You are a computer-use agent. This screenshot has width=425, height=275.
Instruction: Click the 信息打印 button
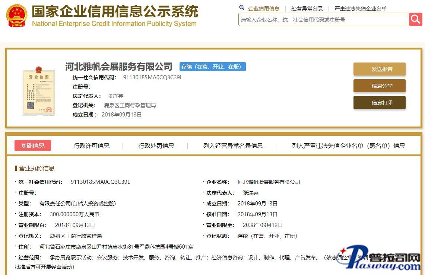tap(380, 103)
